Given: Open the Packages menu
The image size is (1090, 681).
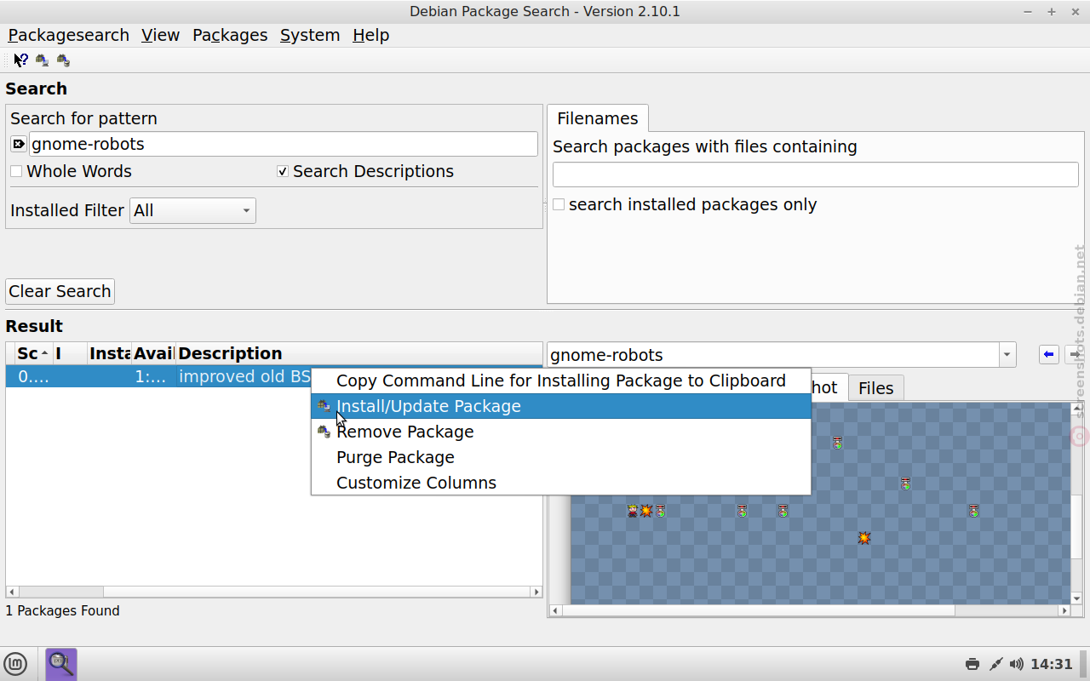Looking at the screenshot, I should pyautogui.click(x=230, y=35).
